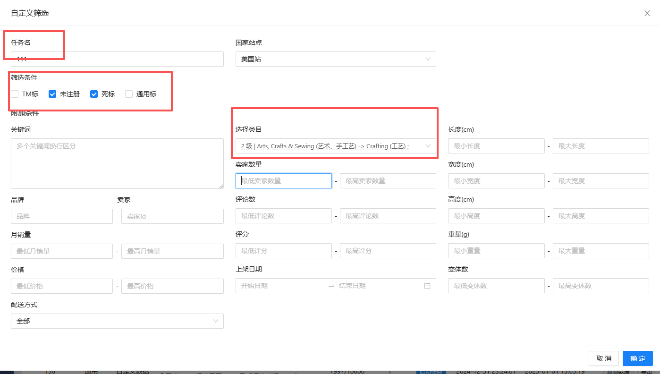
Task: Open the 国家站点 dropdown showing 美国站
Action: 335,59
